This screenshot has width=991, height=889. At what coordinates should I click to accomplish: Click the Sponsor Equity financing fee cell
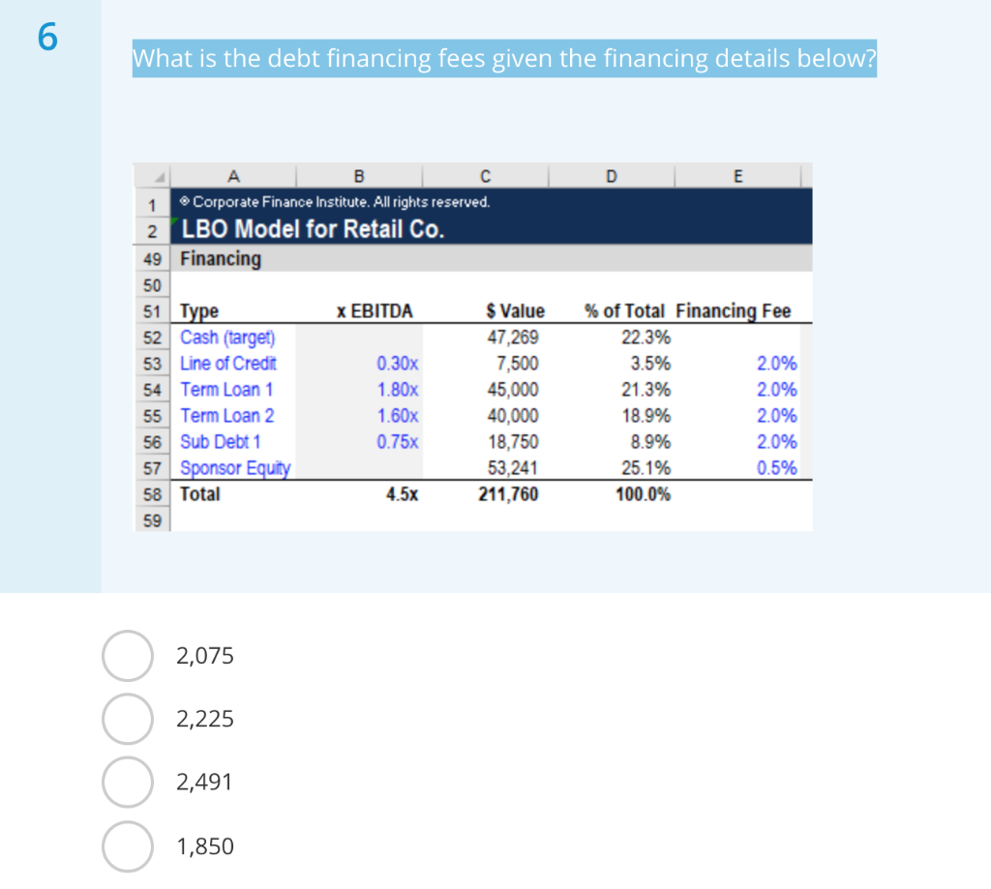pos(737,468)
